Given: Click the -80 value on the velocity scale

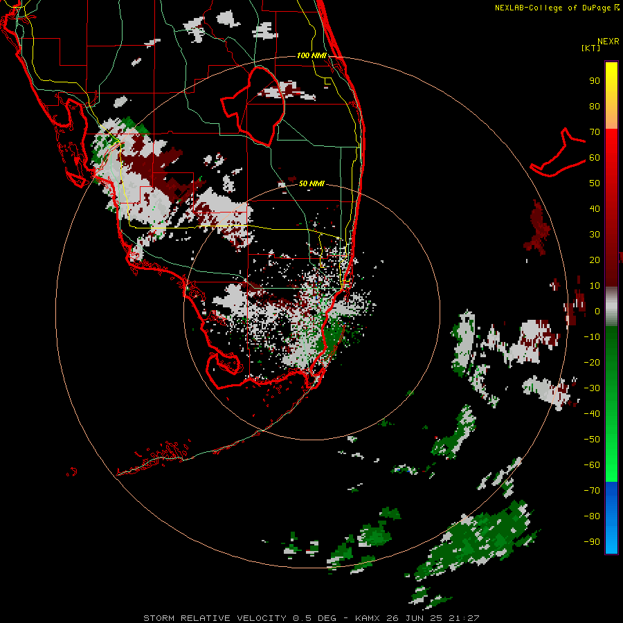Looking at the screenshot, I should click(592, 516).
